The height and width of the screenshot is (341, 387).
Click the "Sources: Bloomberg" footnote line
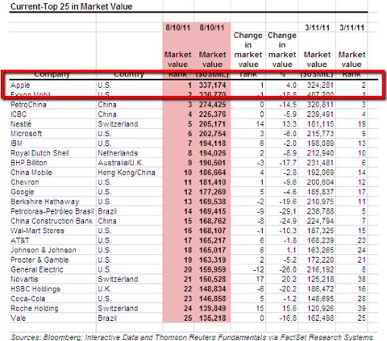coord(192,337)
